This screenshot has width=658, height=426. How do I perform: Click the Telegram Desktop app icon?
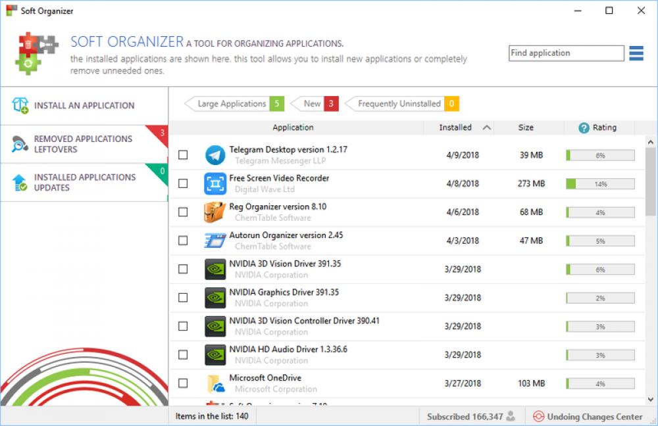tap(214, 154)
